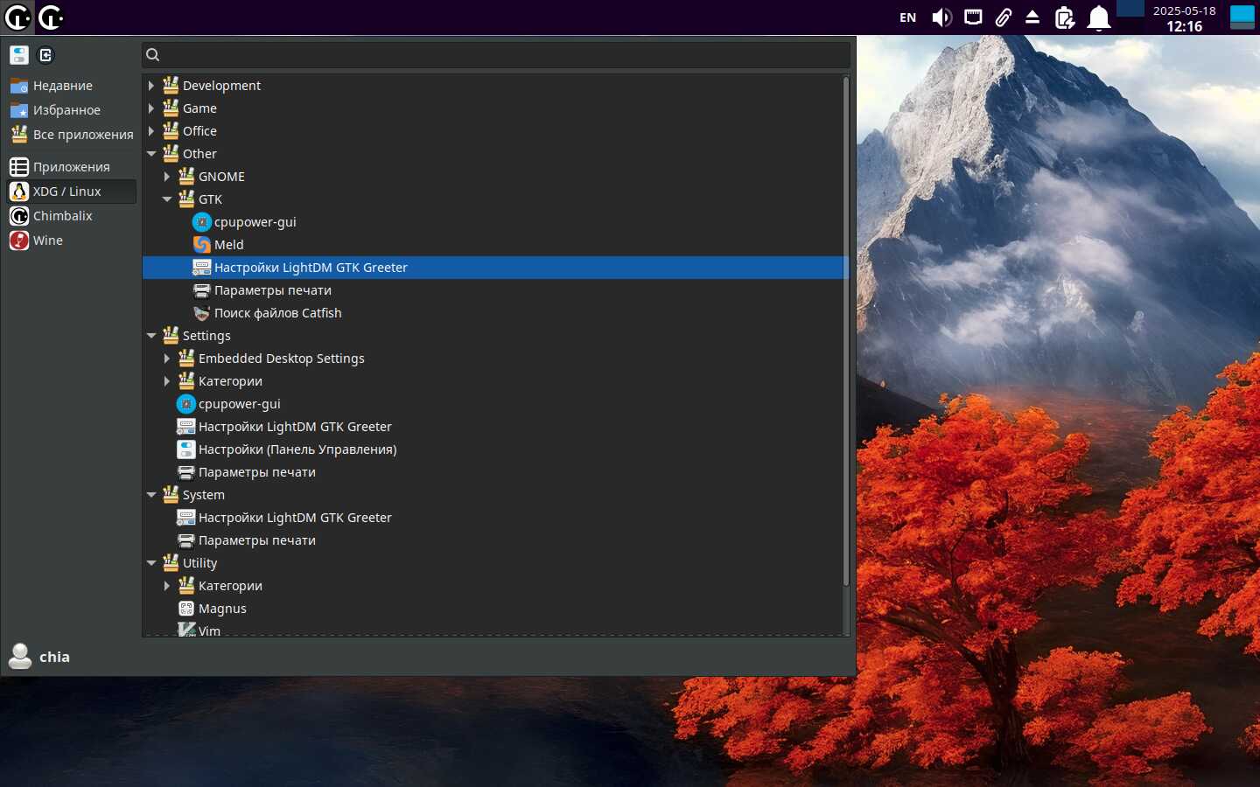Expand the GNOME subcategory
Image resolution: width=1260 pixels, height=787 pixels.
[167, 177]
